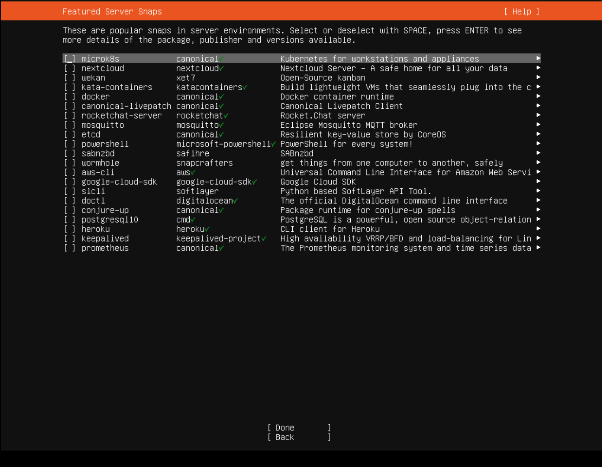Click 'Canonical Livepatch Client' description
Screen dimensions: 602x467
pos(342,106)
